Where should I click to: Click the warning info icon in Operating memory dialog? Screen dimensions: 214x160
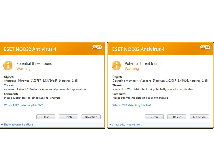coord(116,66)
